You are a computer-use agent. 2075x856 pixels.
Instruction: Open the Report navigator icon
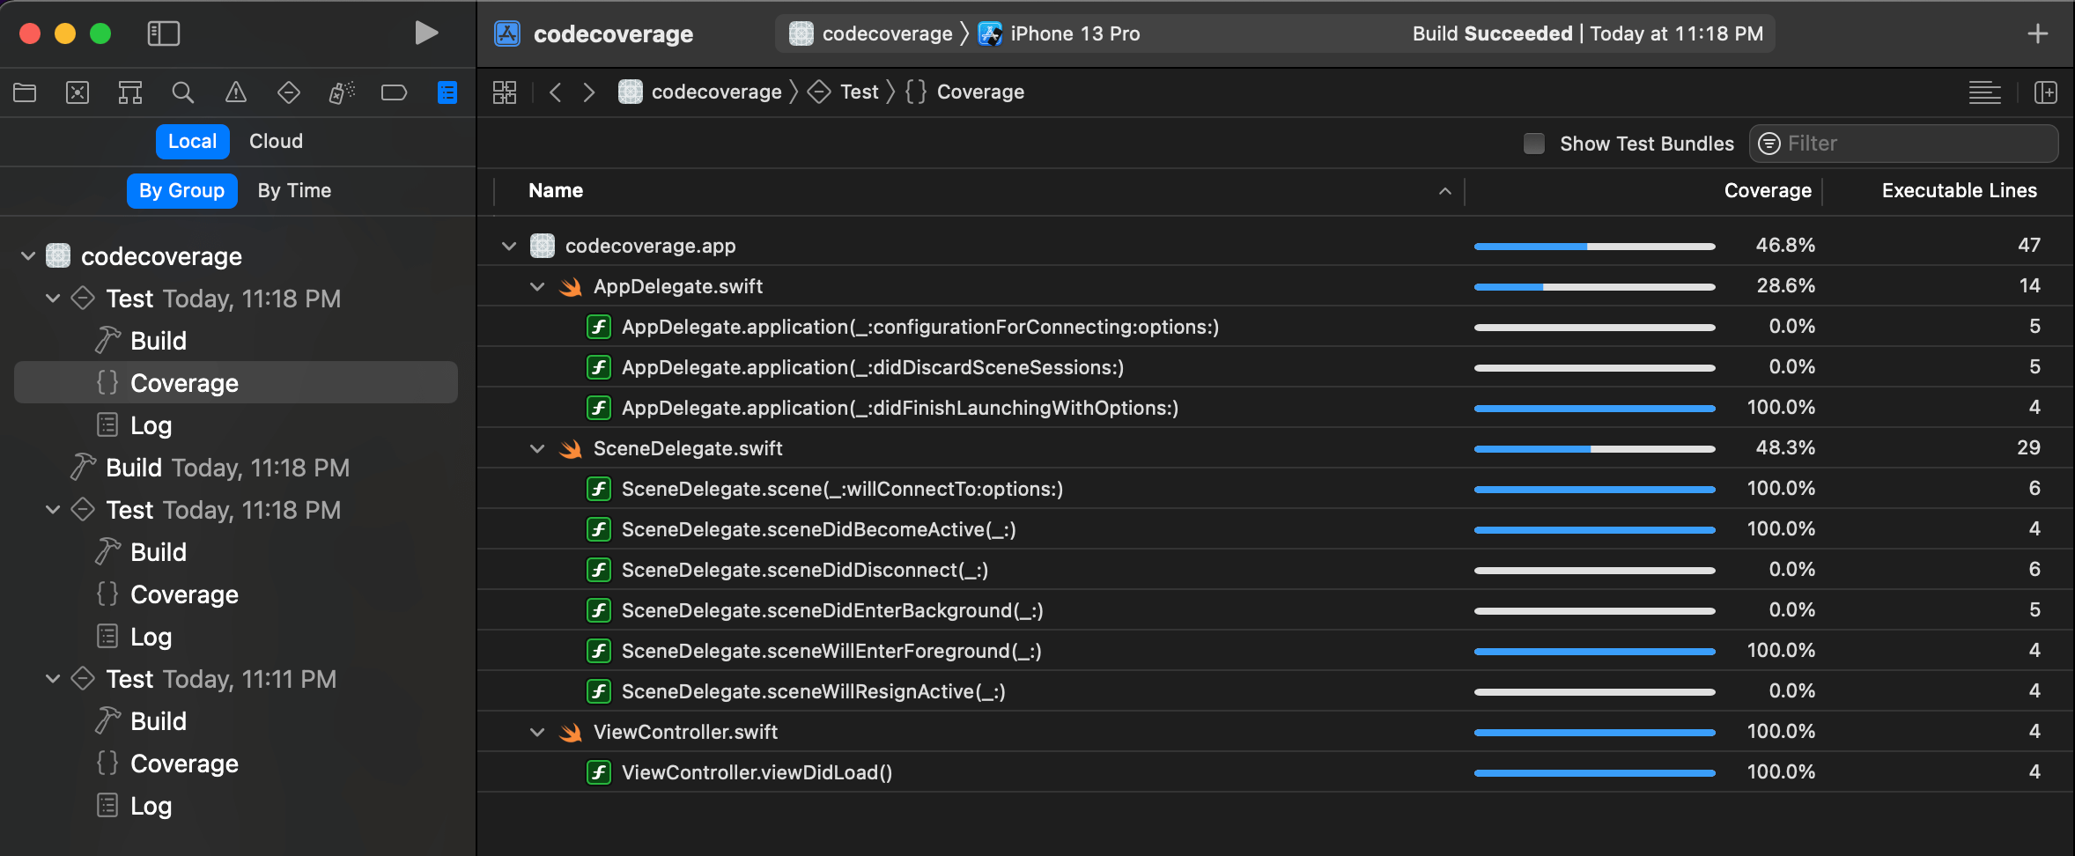click(447, 92)
